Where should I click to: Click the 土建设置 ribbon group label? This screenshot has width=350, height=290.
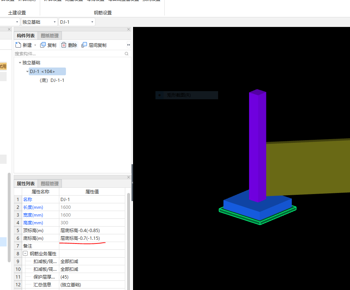pyautogui.click(x=17, y=13)
